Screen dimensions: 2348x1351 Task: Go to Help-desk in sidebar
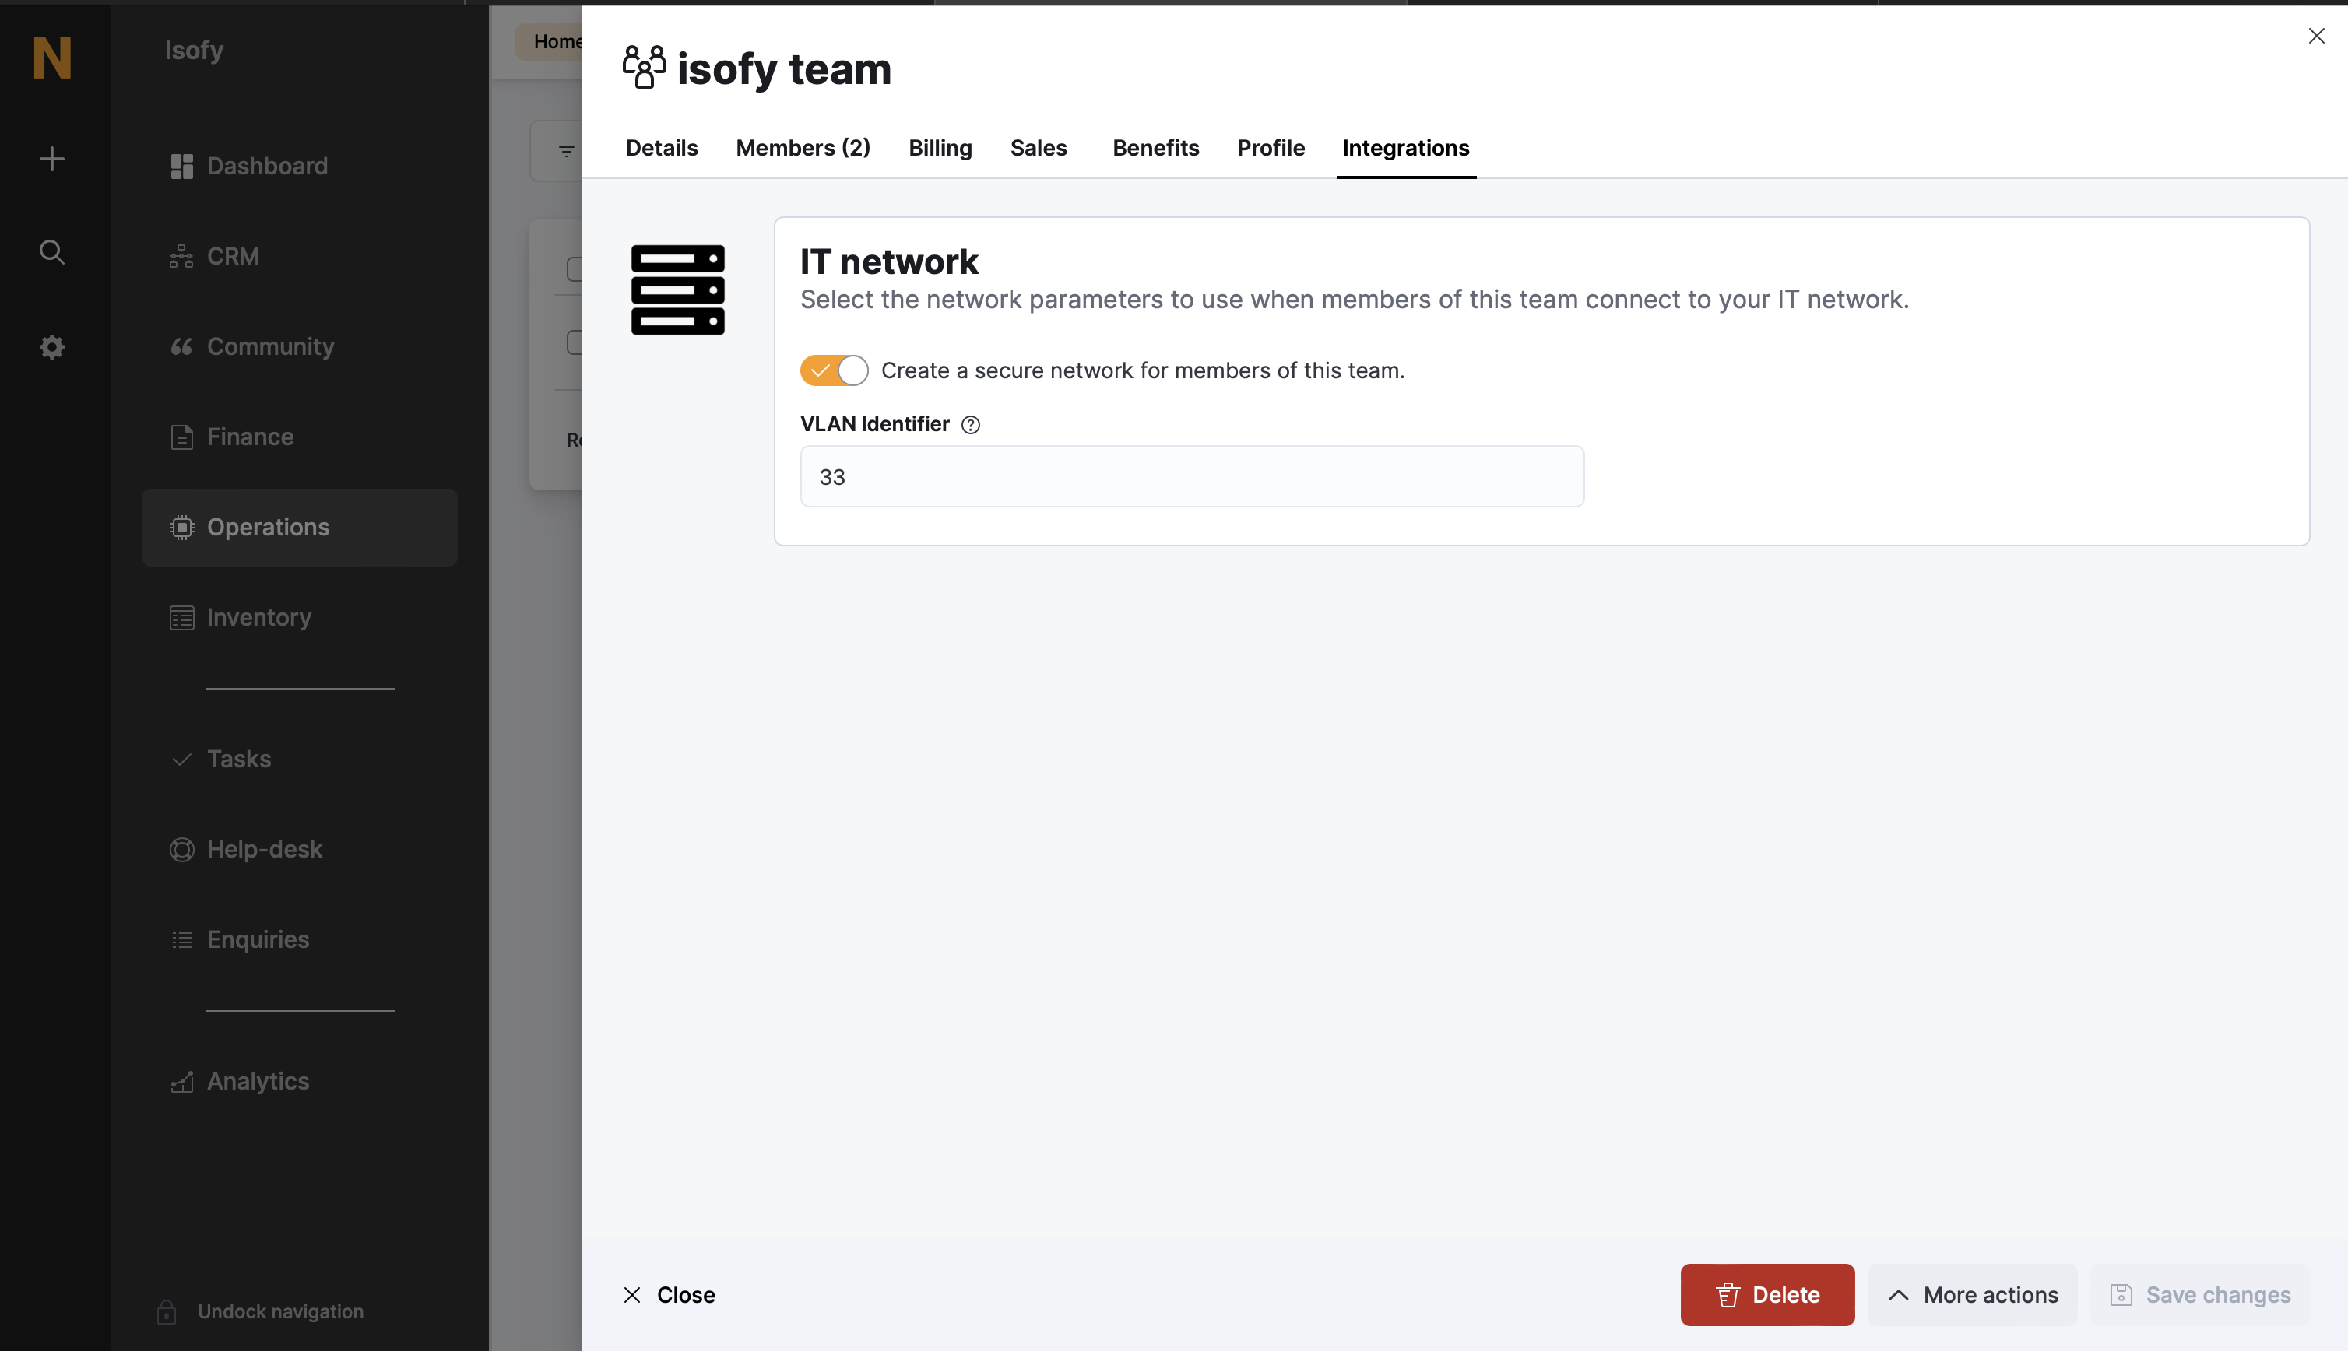pyautogui.click(x=264, y=849)
